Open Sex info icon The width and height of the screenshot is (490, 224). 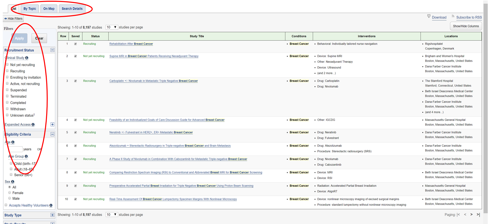coord(13,182)
